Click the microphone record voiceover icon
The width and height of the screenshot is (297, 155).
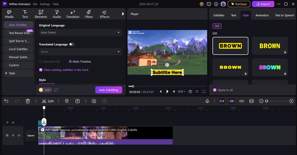tap(207, 101)
